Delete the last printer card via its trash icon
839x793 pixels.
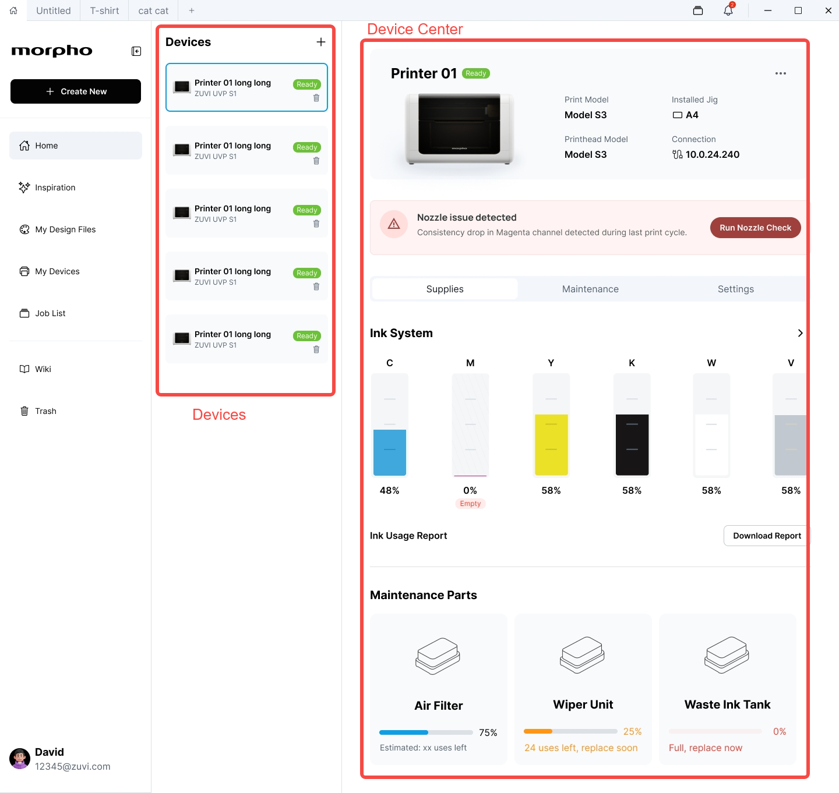pos(316,349)
